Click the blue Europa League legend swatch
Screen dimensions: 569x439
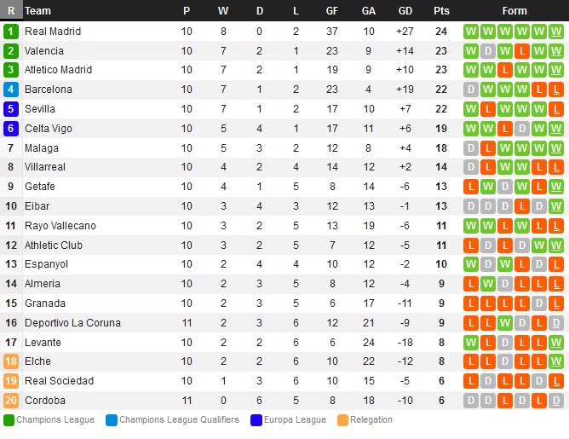point(256,420)
